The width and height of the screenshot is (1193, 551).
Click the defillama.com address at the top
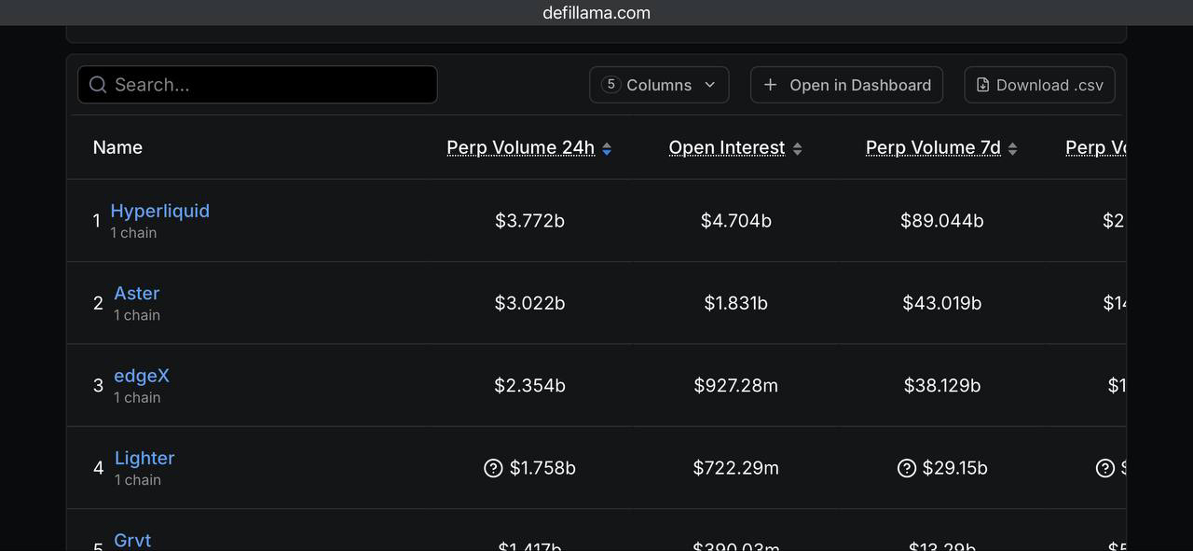pyautogui.click(x=596, y=13)
